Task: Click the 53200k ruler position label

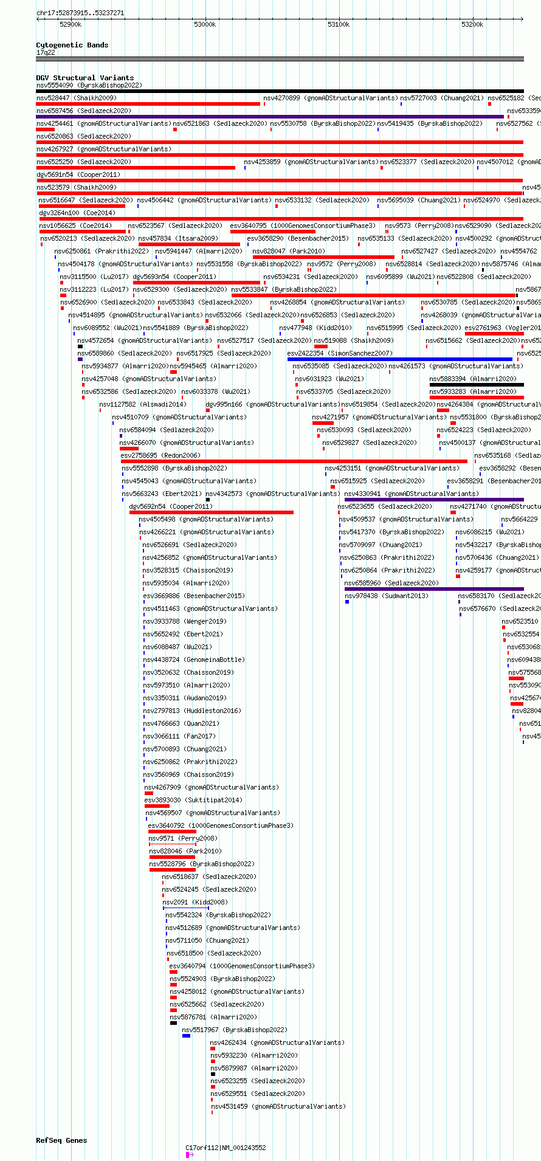Action: 472,24
